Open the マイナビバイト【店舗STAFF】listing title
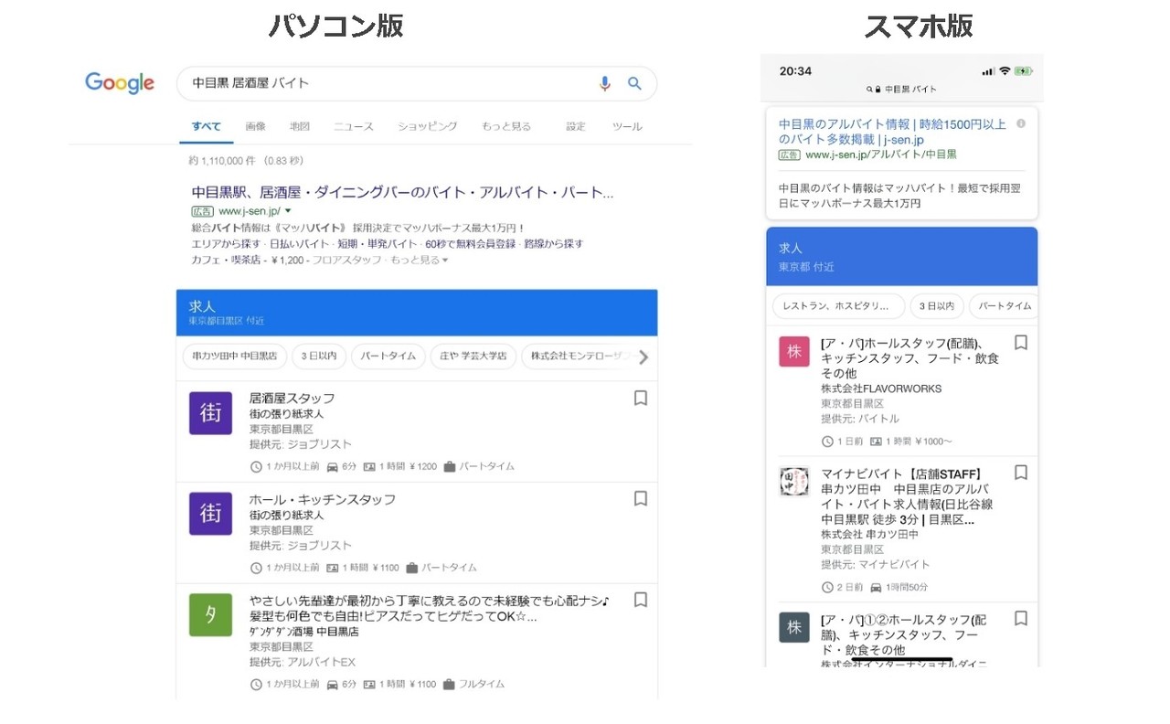The image size is (1170, 724). tap(907, 496)
